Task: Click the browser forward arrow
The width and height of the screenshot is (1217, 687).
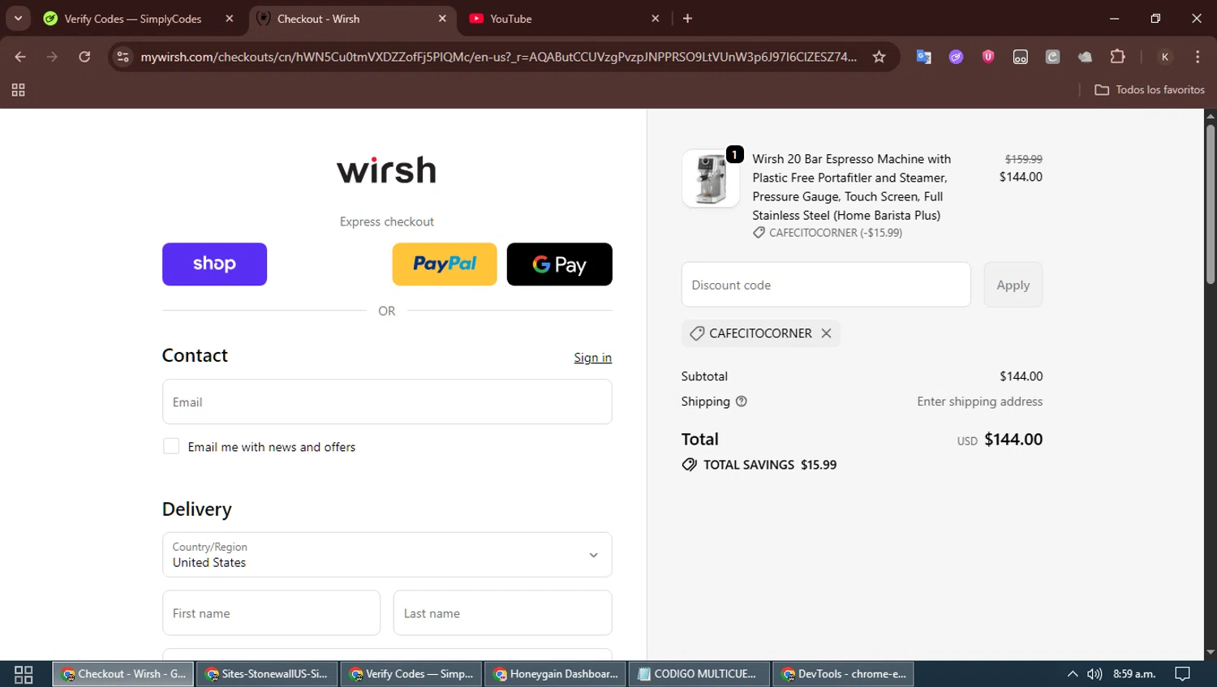Action: pyautogui.click(x=52, y=57)
